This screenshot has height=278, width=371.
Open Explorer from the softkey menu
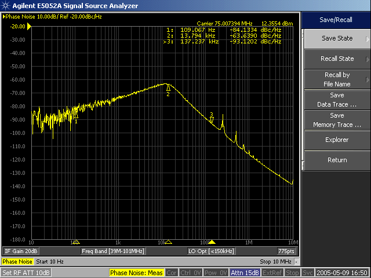coord(336,140)
